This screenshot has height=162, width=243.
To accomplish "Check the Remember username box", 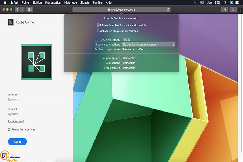I will (x=9, y=129).
